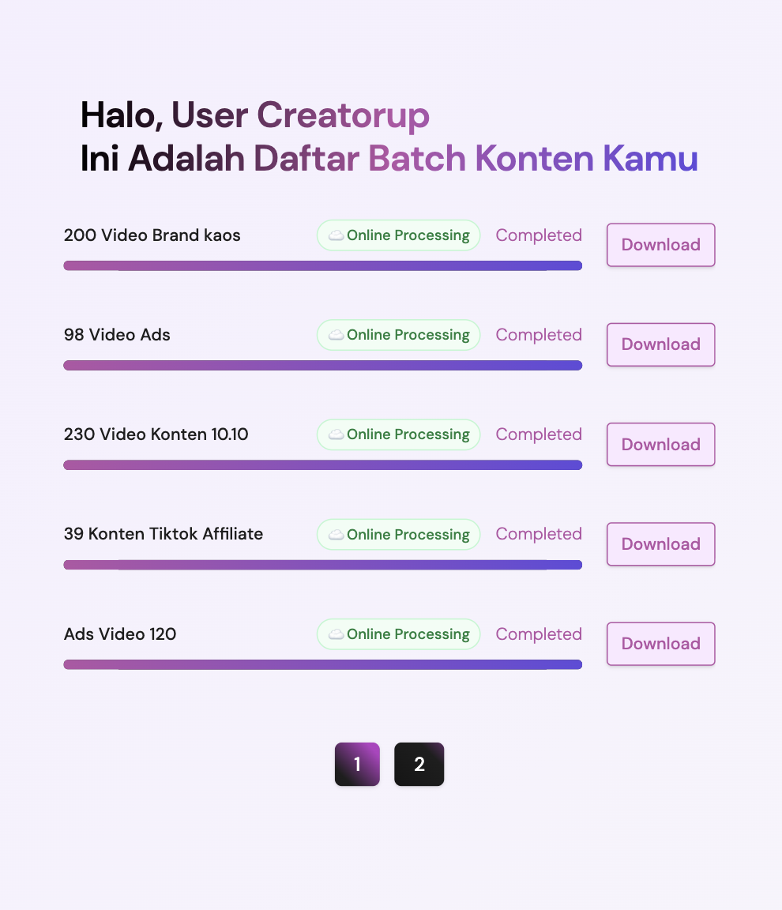Screen dimensions: 782x910
Task: Click cloud icon in Ads Video 120 row
Action: point(336,634)
